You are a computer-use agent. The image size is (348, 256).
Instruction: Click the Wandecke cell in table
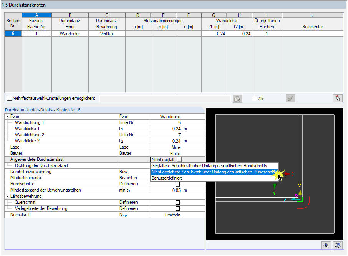pyautogui.click(x=70, y=33)
